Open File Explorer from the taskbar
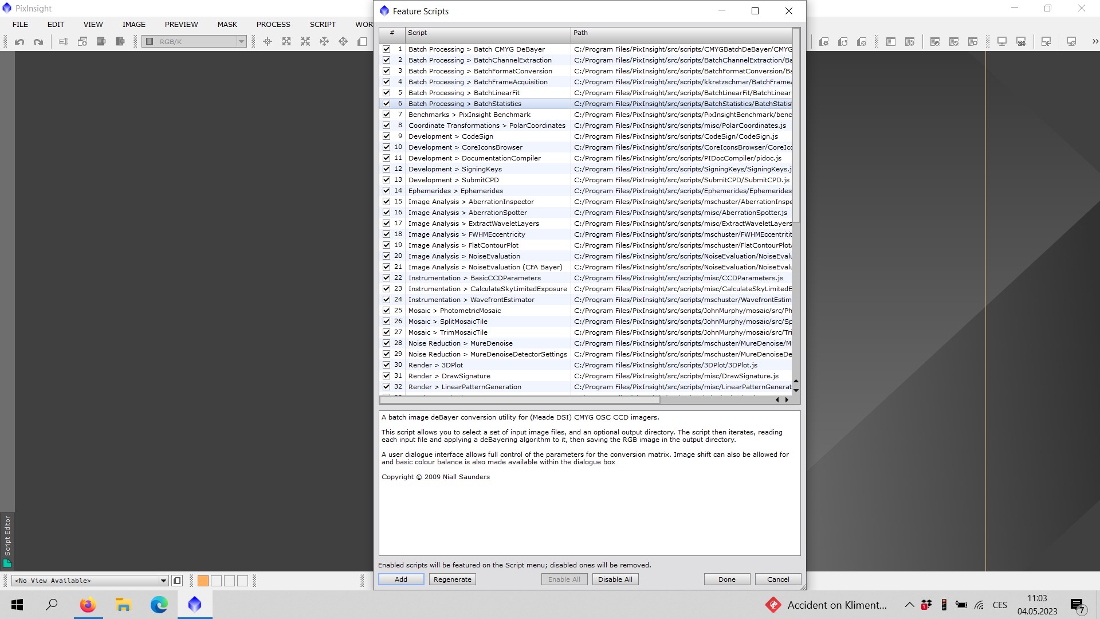 123,605
